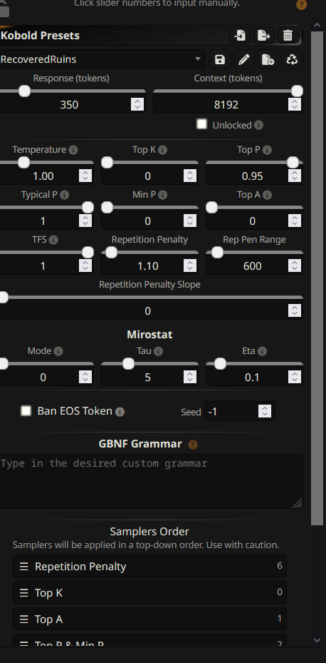326x663 pixels.
Task: Click the GBNF custom grammar text area
Action: tap(151, 481)
